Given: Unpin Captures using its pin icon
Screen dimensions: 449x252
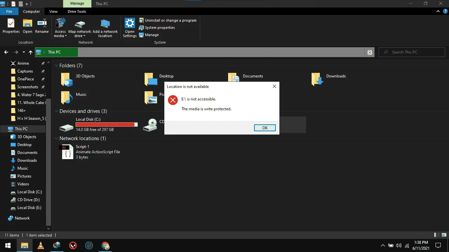Looking at the screenshot, I should coord(43,71).
